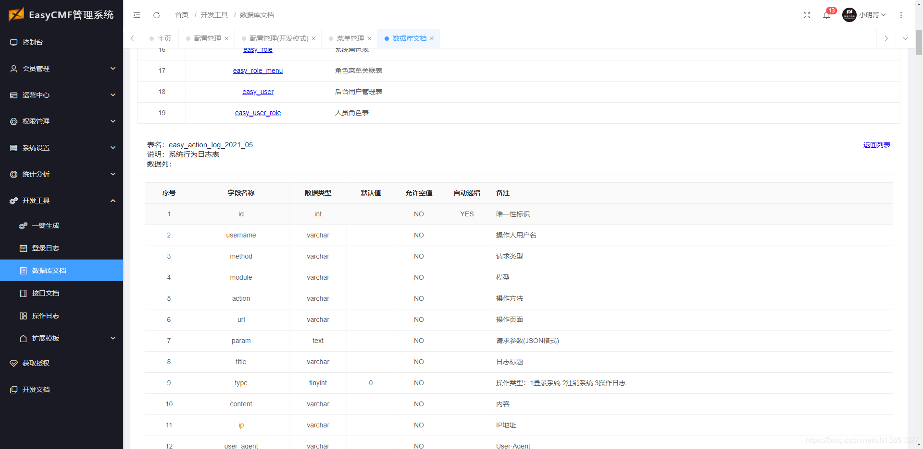Enter fullscreen mode icon
923x449 pixels.
(x=807, y=15)
